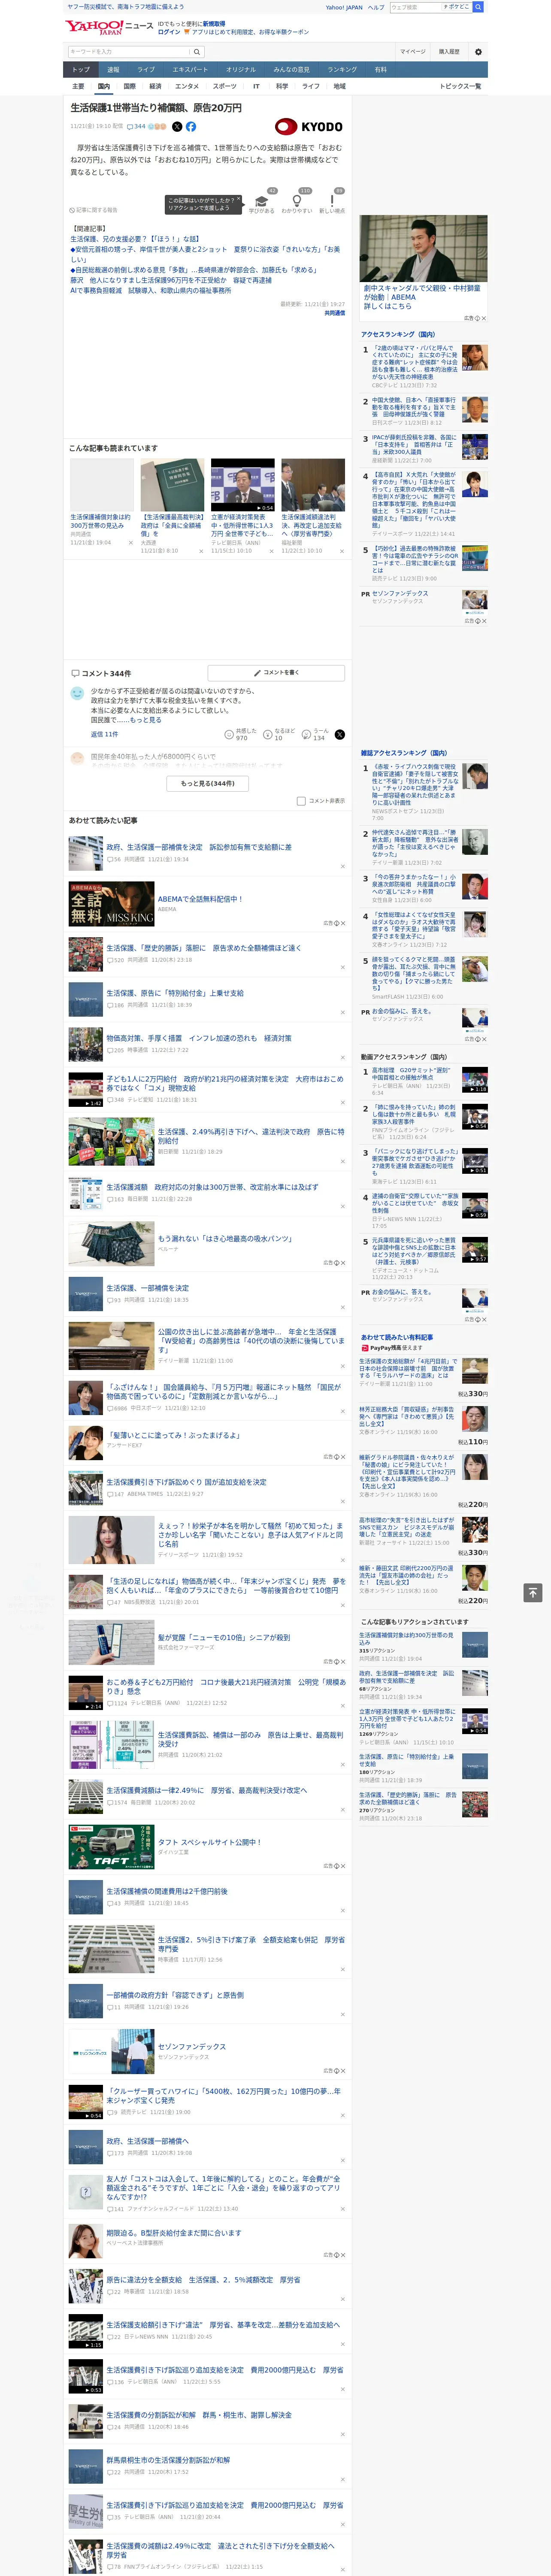Image resolution: width=551 pixels, height=2576 pixels.
Task: Click the タフト スペシャルサイト公開中 ad
Action: tap(209, 1842)
